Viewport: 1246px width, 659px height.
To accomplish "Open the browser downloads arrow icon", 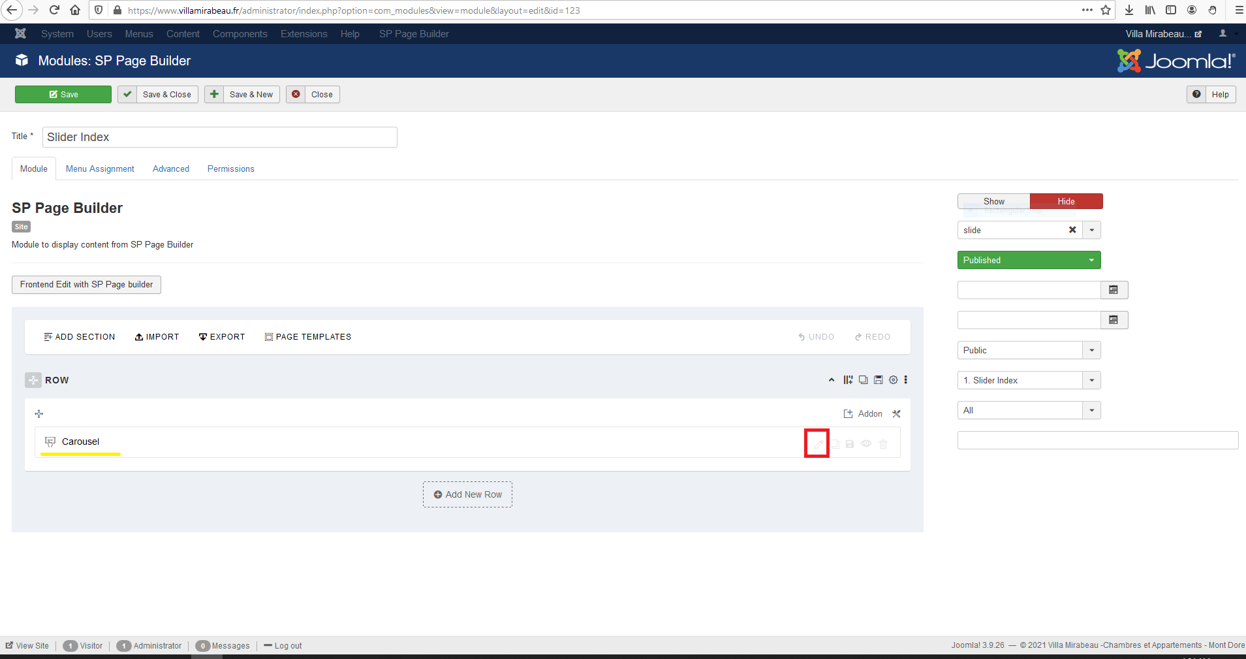I will pos(1129,10).
